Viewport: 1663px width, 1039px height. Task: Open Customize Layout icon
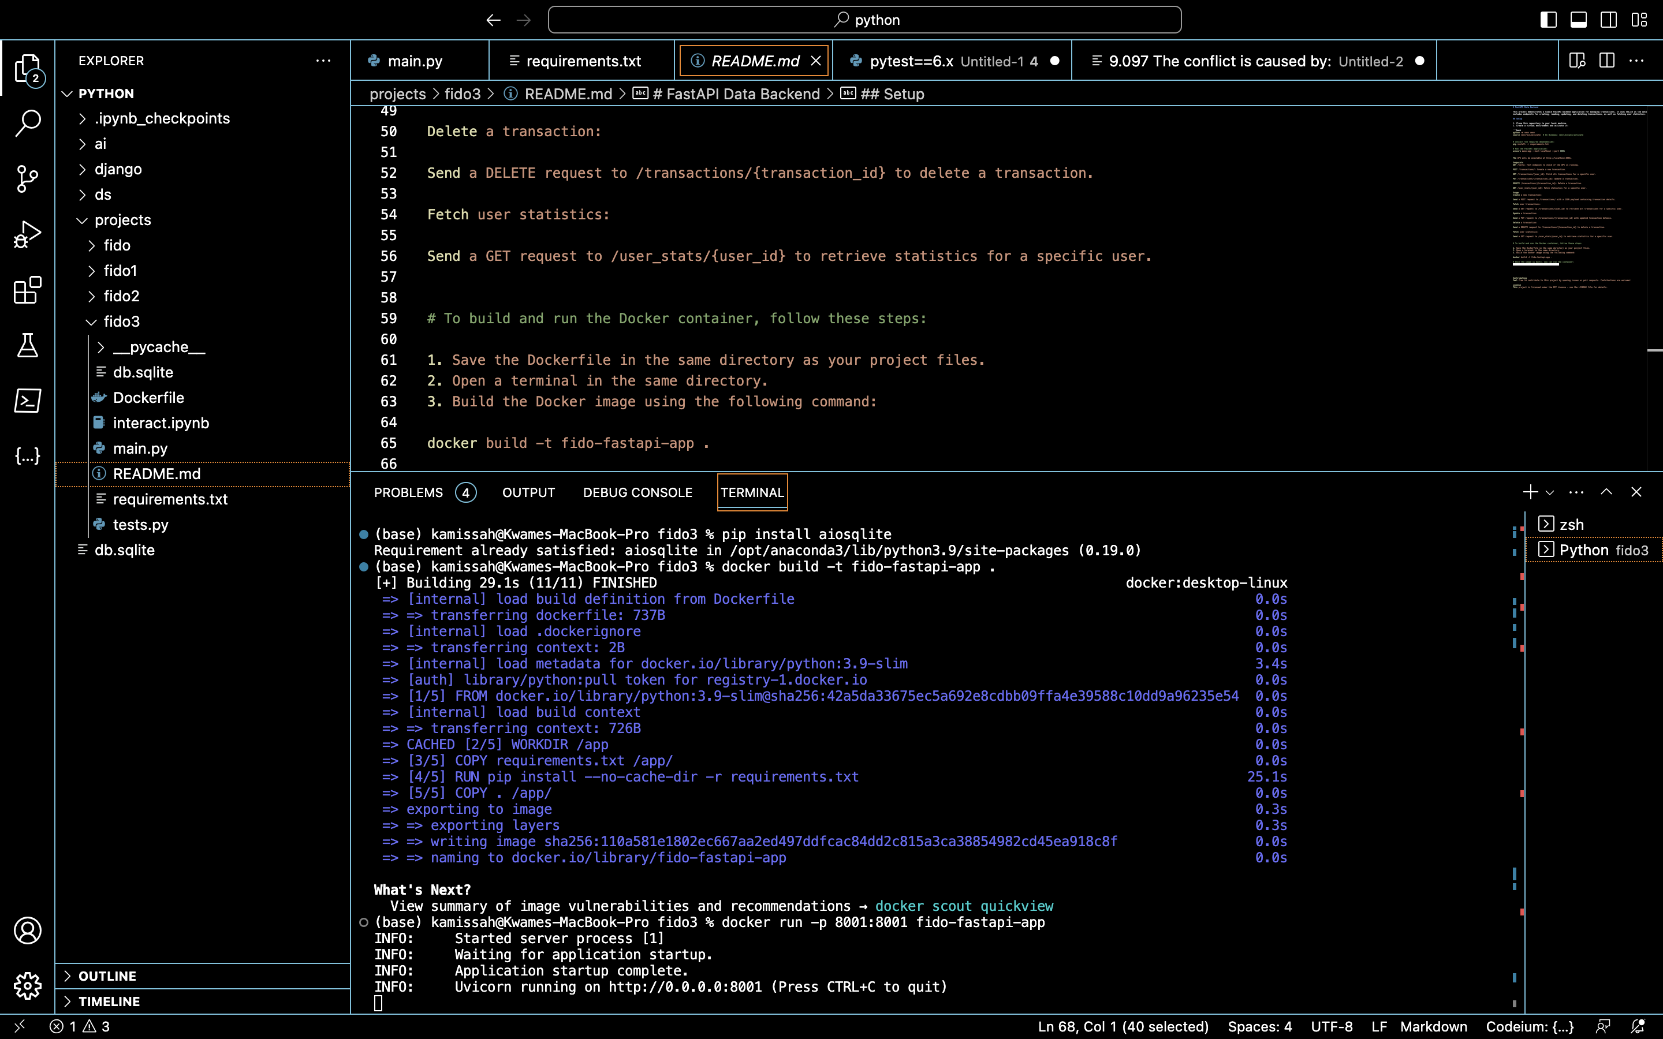(1640, 20)
